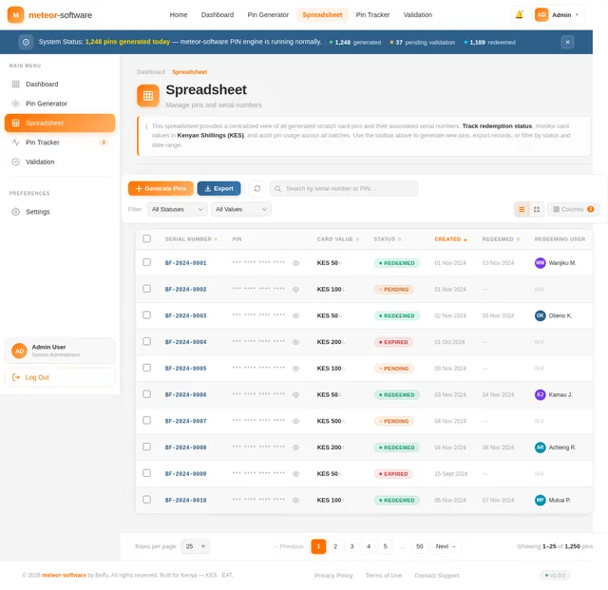Click the Export button
Image resolution: width=608 pixels, height=590 pixels.
(218, 188)
